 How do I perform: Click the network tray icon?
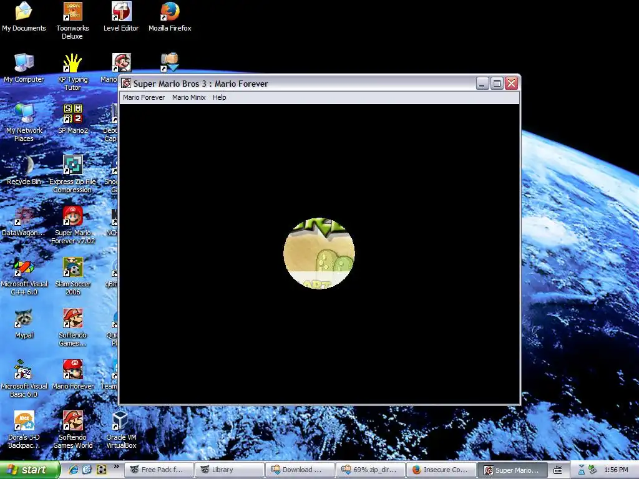point(582,470)
